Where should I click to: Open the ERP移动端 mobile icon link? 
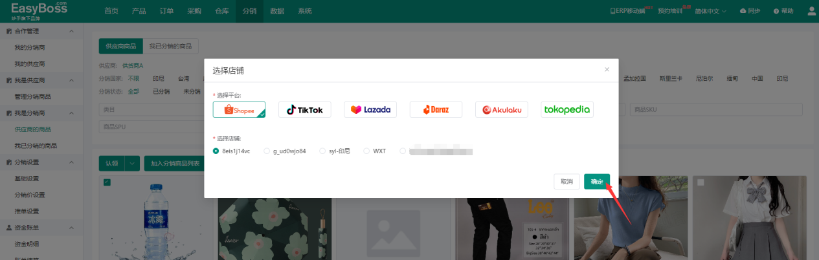click(x=612, y=11)
